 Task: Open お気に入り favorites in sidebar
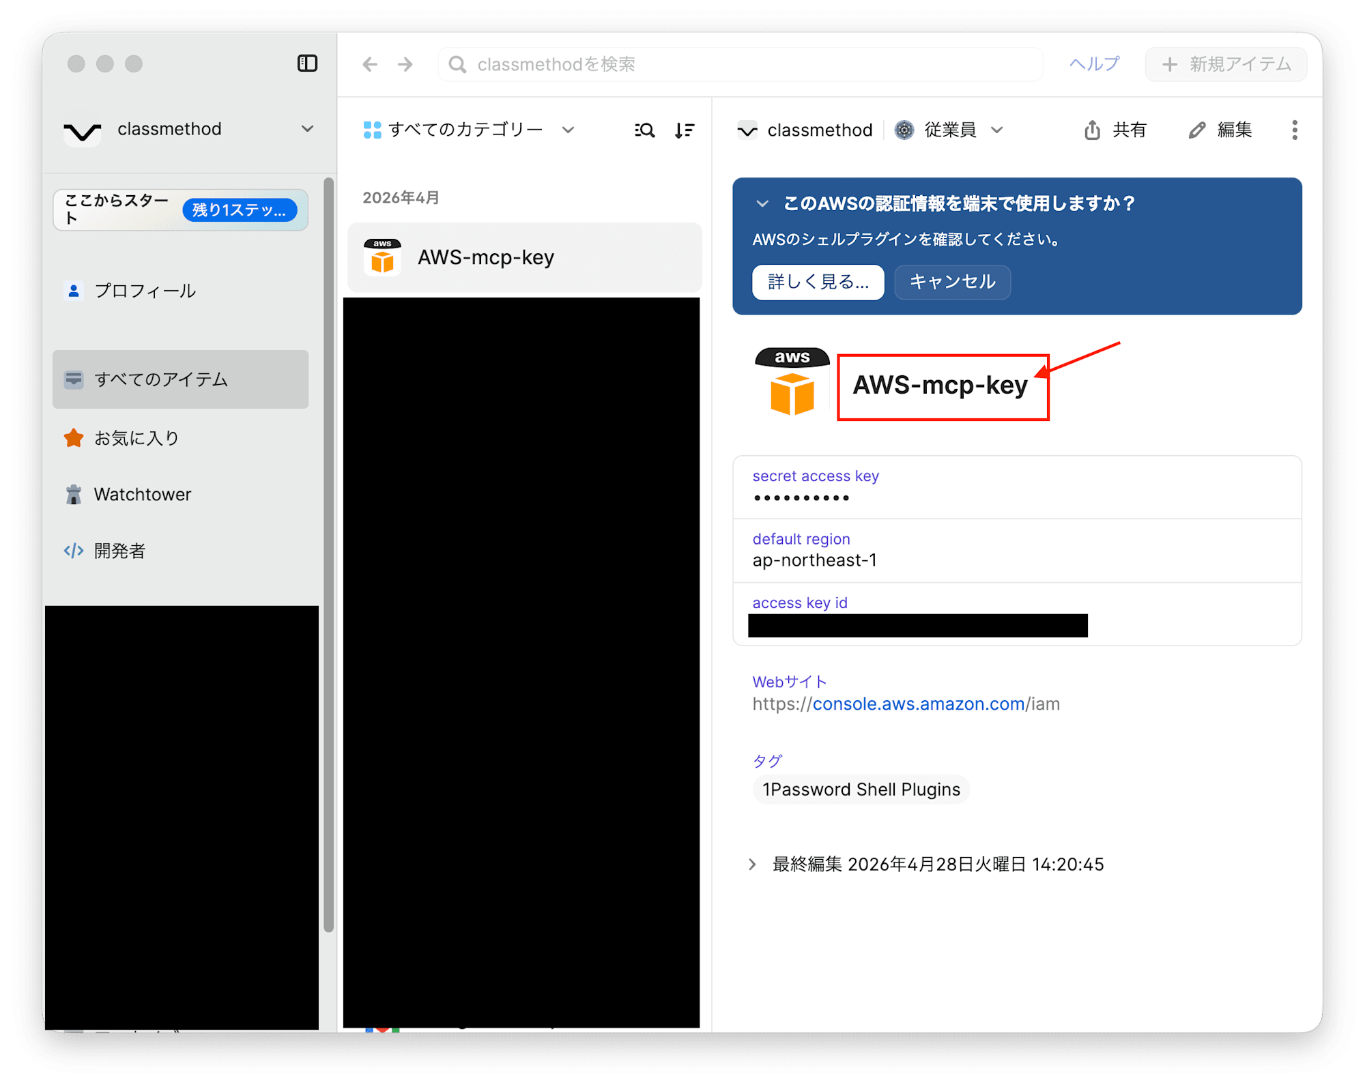point(136,438)
